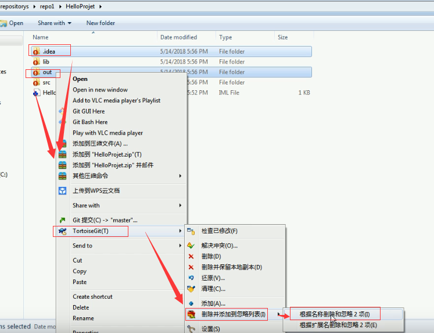Click the 1 KB size cell

click(x=304, y=93)
